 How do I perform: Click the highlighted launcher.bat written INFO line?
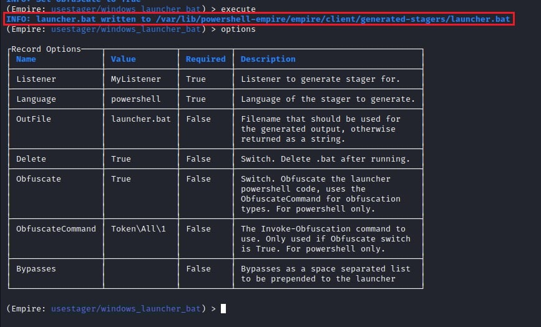click(258, 19)
